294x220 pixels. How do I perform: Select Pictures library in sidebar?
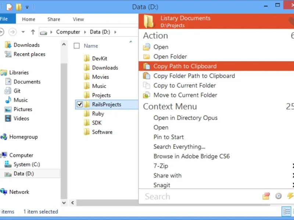[x=23, y=109]
